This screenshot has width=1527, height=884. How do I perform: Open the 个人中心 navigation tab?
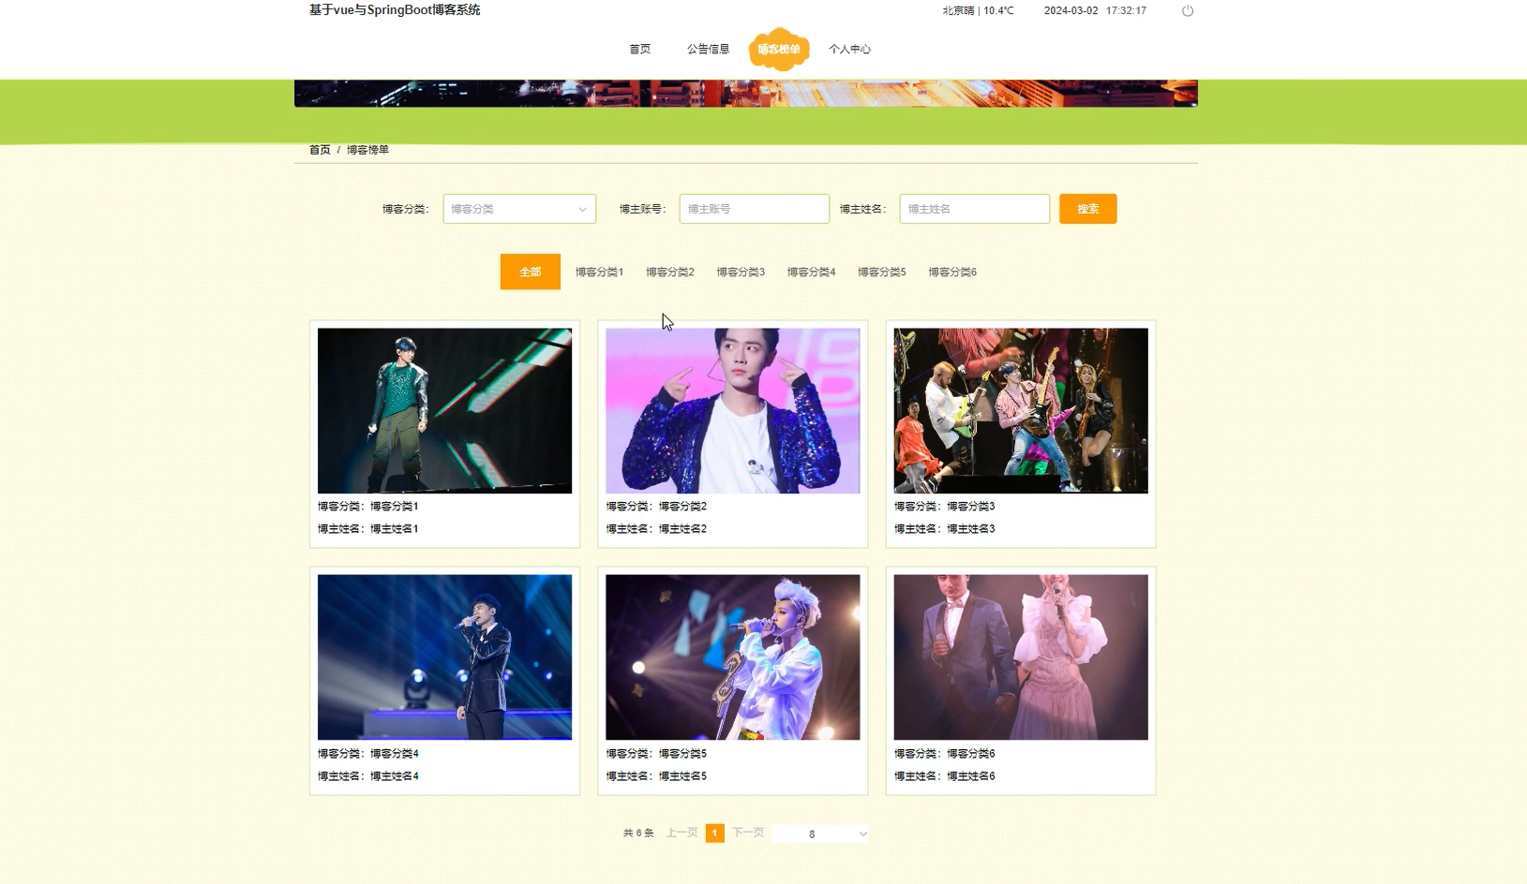tap(849, 50)
